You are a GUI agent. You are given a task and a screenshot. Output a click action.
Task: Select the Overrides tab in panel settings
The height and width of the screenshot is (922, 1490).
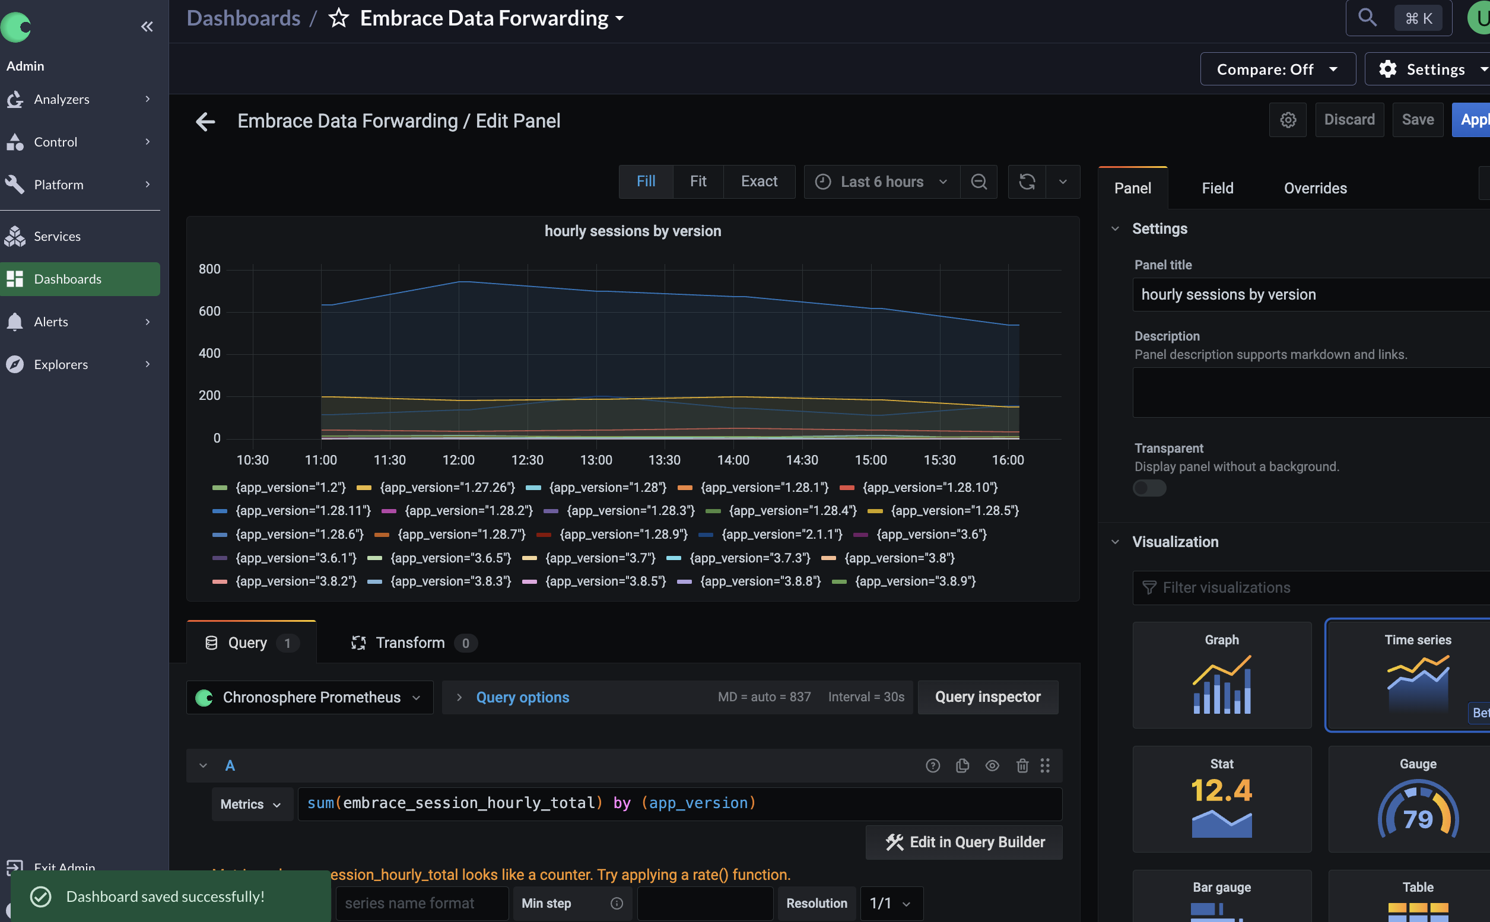click(1316, 187)
